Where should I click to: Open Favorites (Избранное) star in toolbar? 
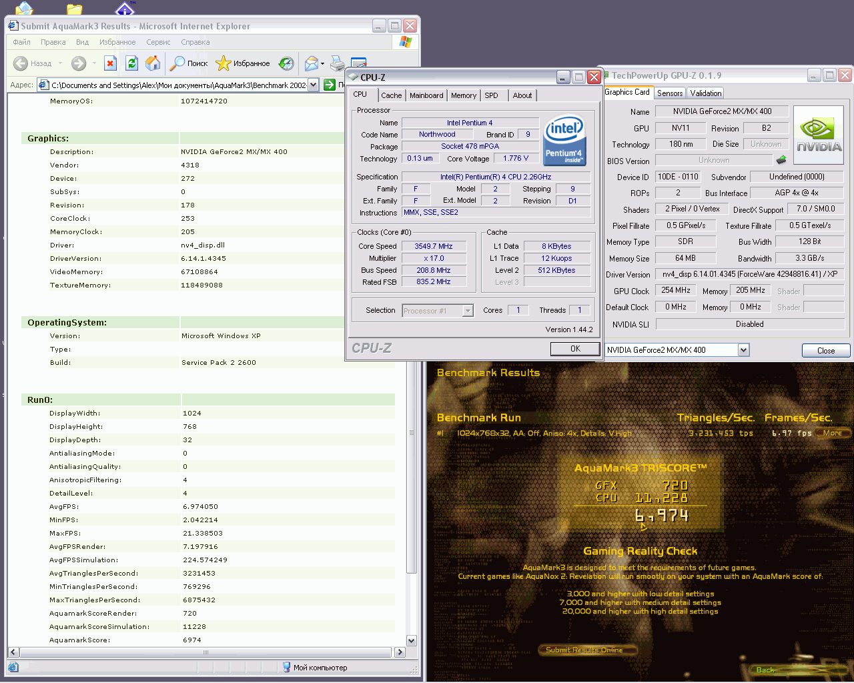pyautogui.click(x=243, y=63)
